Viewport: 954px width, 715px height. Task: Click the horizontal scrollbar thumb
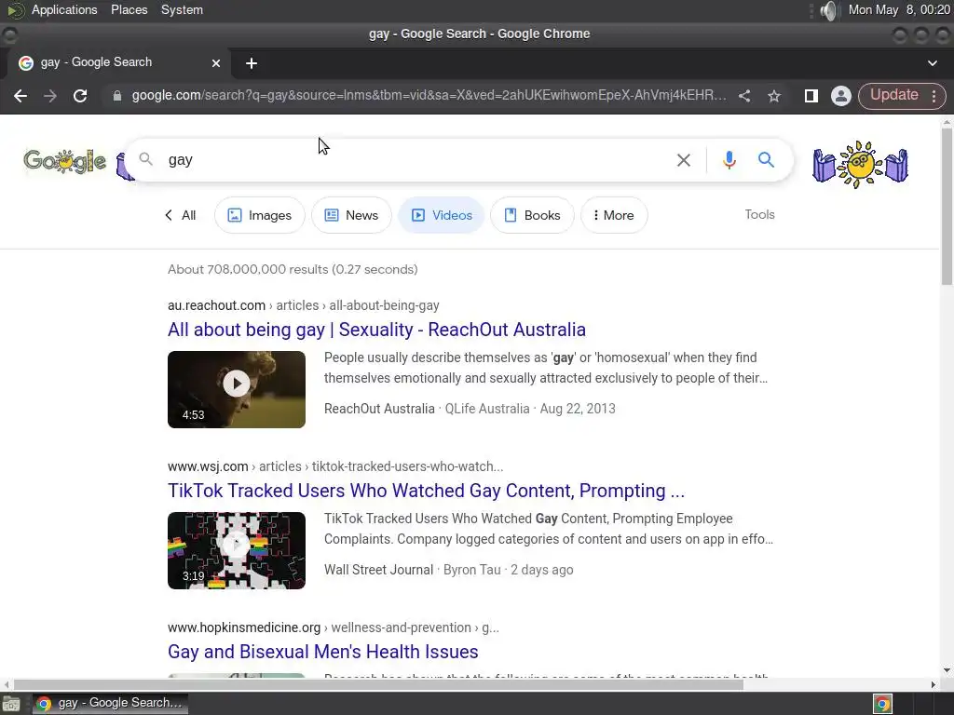point(378,684)
